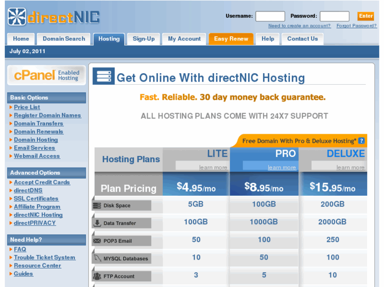Click the Free Domain With Pro & Deluxe banner

coord(299,141)
